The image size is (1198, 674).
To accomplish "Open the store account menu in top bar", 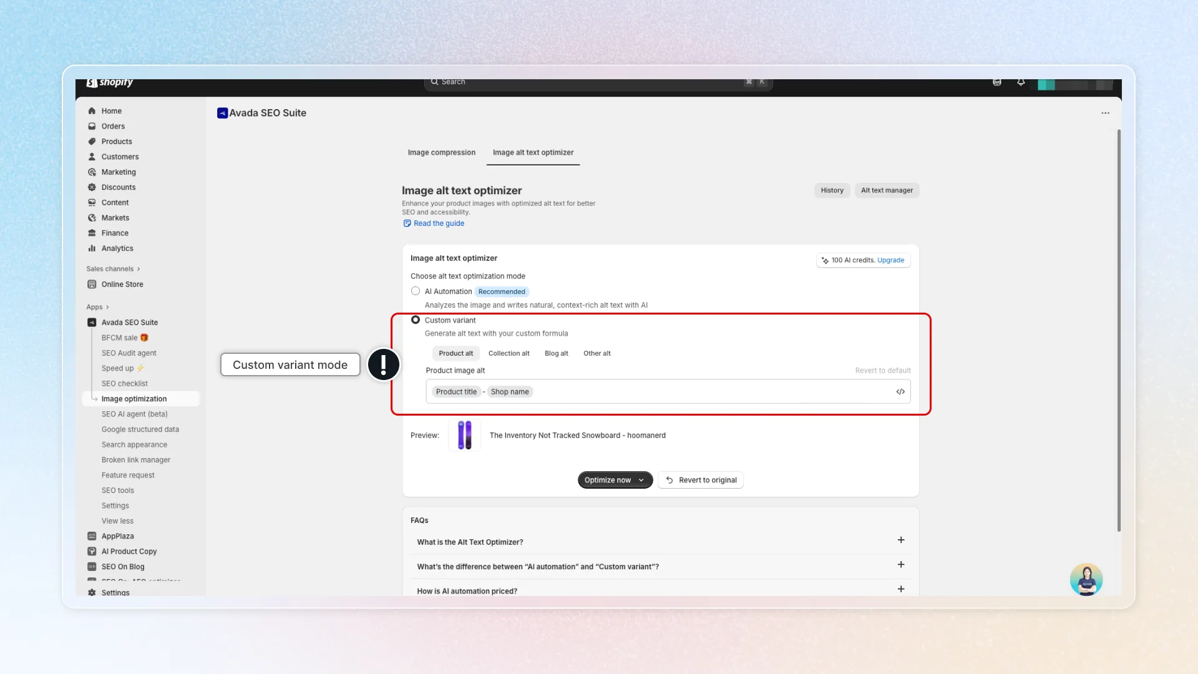I will tap(1075, 84).
